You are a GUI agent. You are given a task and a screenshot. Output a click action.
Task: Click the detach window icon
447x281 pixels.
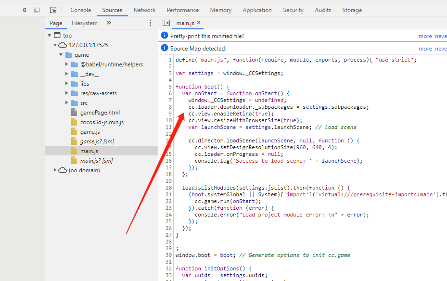(37, 10)
